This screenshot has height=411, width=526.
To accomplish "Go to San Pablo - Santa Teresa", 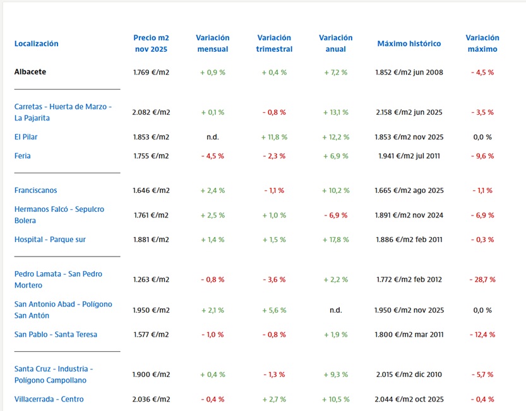I will click(x=56, y=335).
